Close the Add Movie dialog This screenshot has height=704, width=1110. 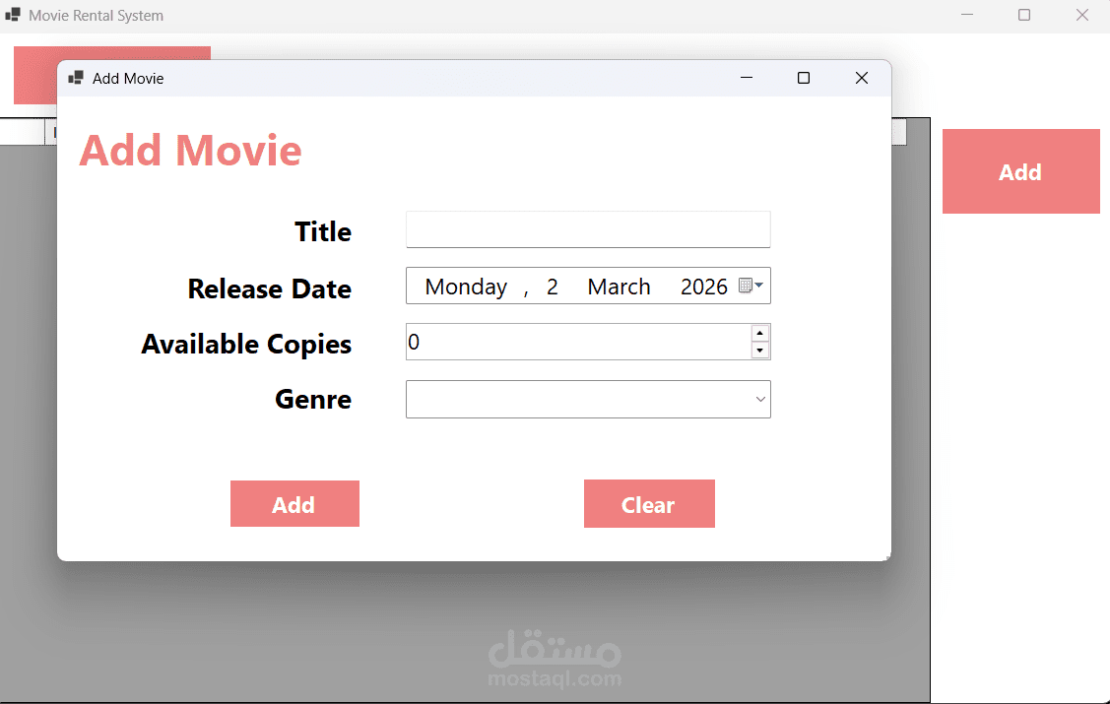[x=862, y=78]
